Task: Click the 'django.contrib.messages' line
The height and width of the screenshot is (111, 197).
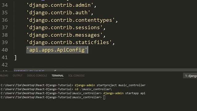Action: coord(66,35)
